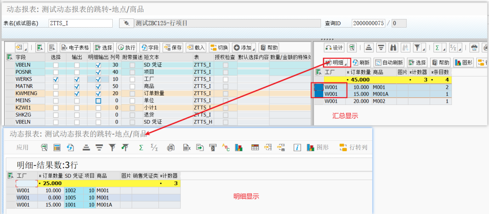The width and height of the screenshot is (489, 214).
Task: Open the filter dropdown arrow in the summary panel
Action: point(423,49)
